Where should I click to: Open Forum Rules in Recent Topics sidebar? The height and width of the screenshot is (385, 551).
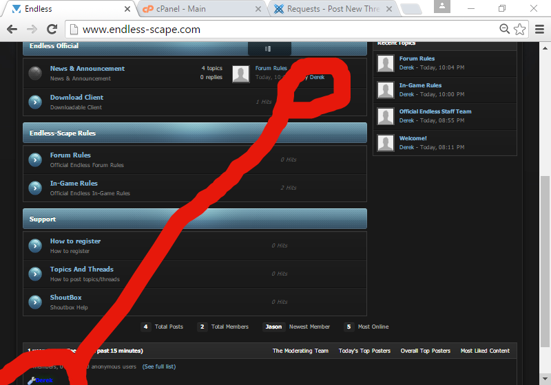point(417,58)
